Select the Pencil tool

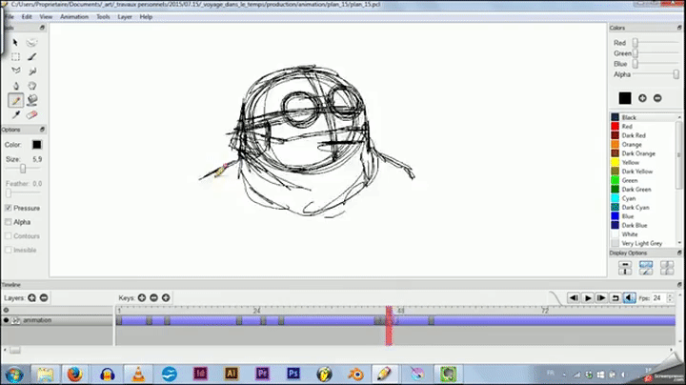click(x=16, y=101)
